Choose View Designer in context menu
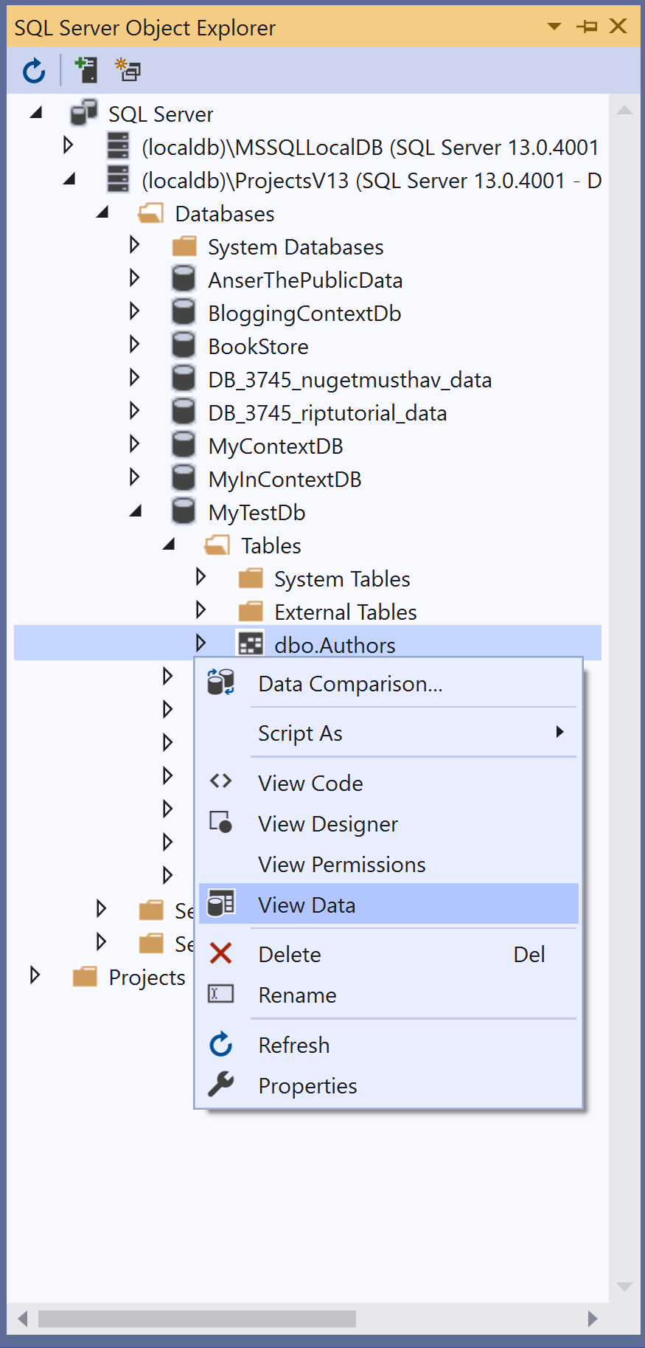The height and width of the screenshot is (1348, 645). tap(388, 823)
